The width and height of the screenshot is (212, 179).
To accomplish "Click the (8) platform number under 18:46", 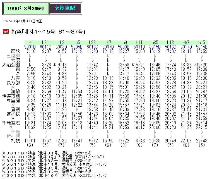I will 139,145.
